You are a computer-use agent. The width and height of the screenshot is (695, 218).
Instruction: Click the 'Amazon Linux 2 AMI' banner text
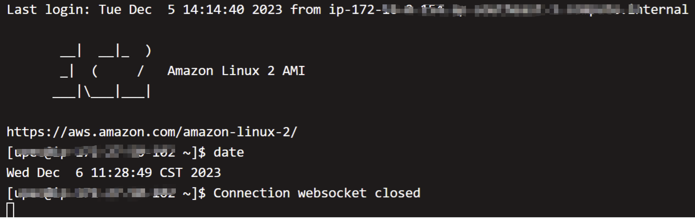236,70
